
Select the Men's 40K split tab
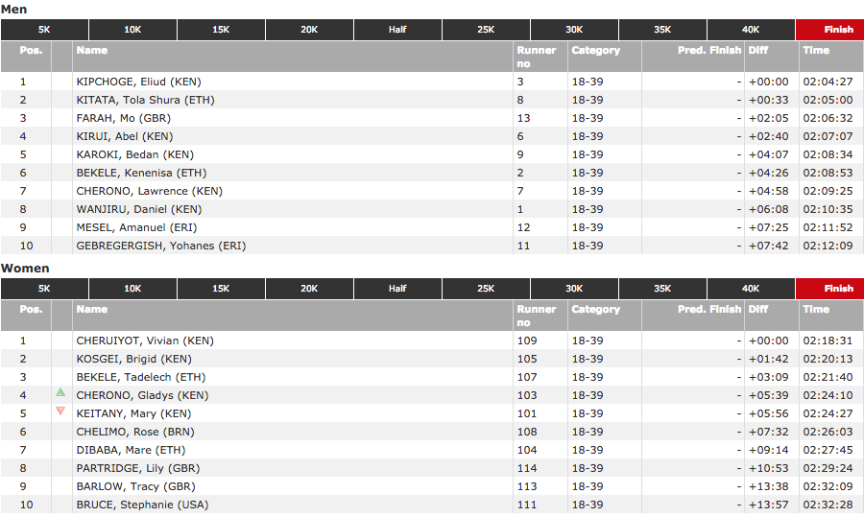pyautogui.click(x=751, y=30)
